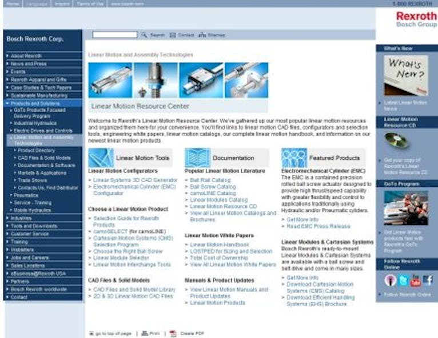The image size is (438, 338).
Task: Click the ball screw product image
Action: click(x=156, y=80)
